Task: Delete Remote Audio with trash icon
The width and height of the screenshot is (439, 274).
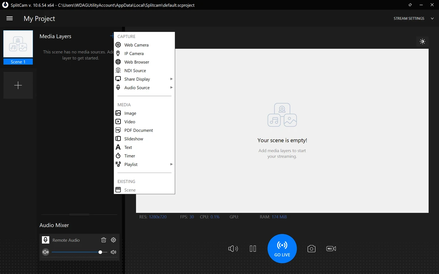Action: click(x=104, y=240)
